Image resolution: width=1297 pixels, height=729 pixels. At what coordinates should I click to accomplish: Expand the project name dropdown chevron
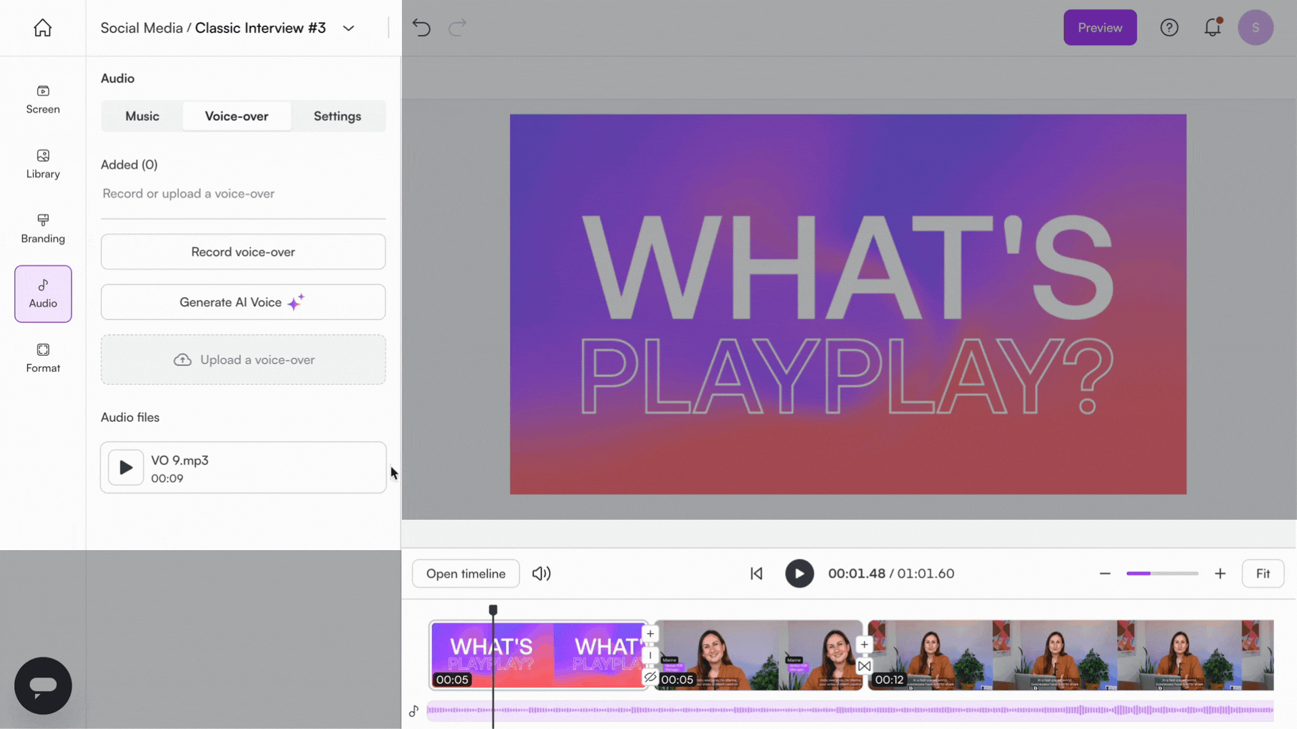[349, 28]
